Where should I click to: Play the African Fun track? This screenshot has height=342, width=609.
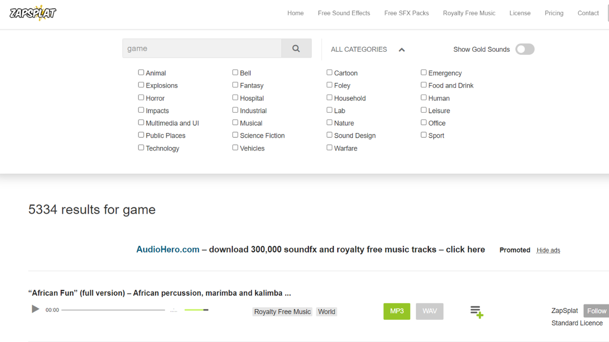point(35,309)
